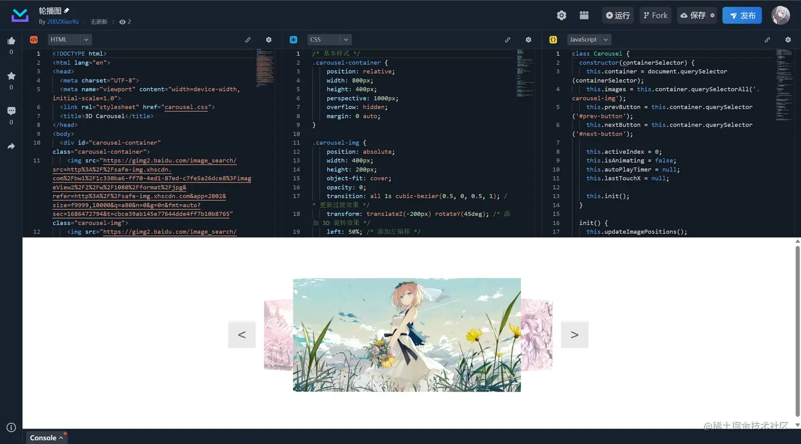Save project with 保存 button
801x444 pixels.
point(693,15)
